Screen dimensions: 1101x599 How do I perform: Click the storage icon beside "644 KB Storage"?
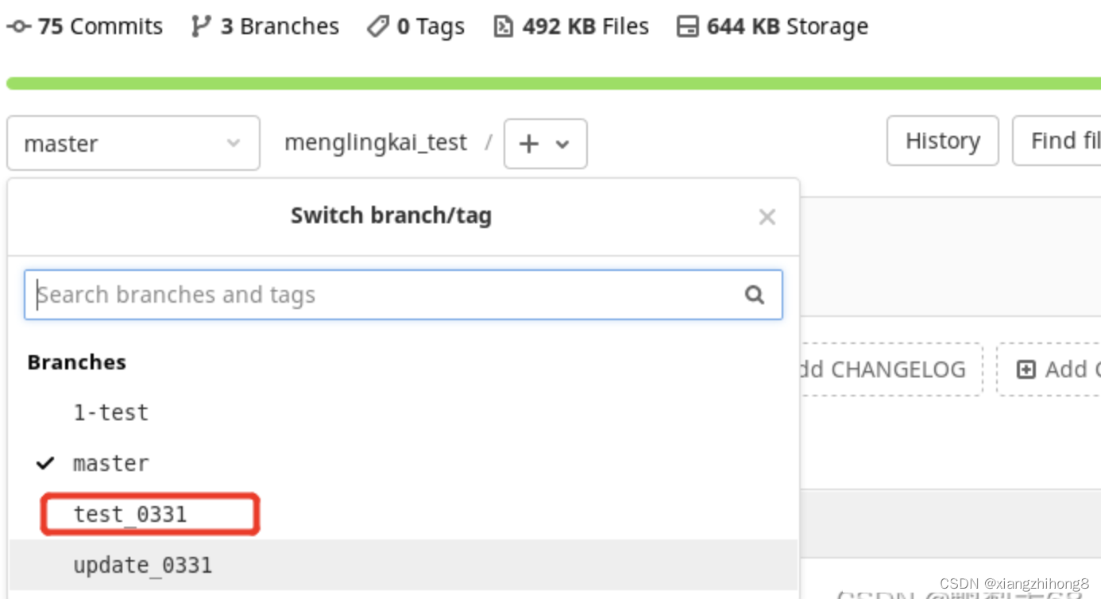(686, 25)
